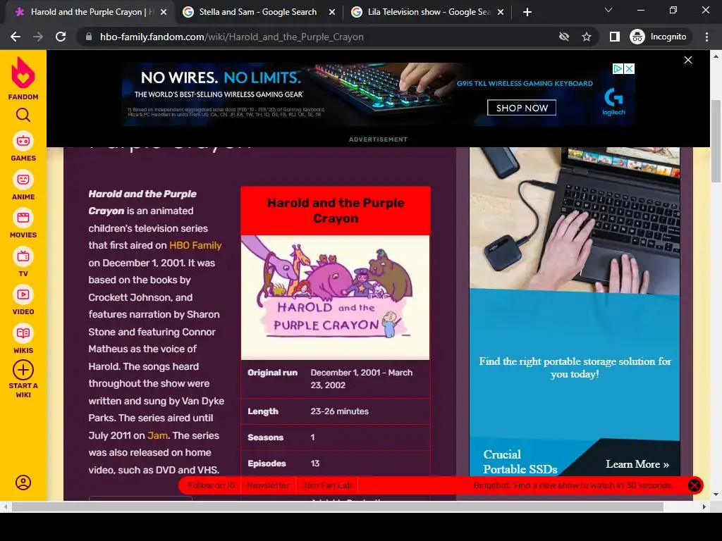The height and width of the screenshot is (541, 722).
Task: Click the scroll right arrow of horizontal scrollbar
Action: [x=704, y=507]
